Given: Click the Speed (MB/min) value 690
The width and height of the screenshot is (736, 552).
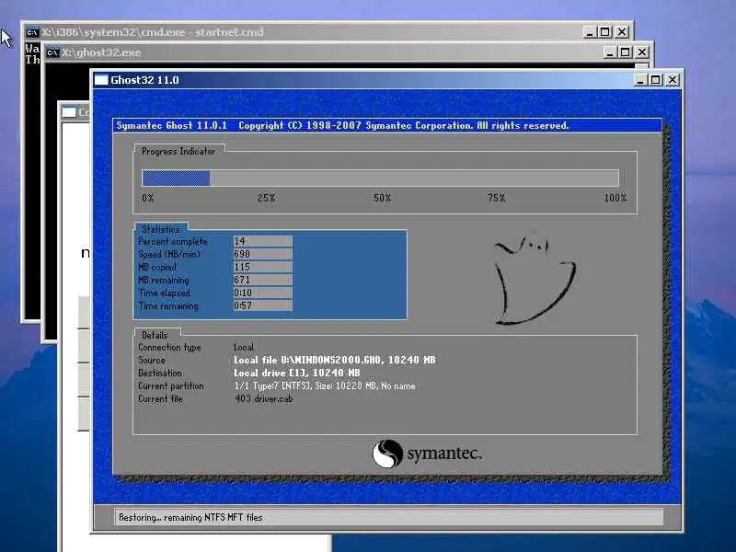Looking at the screenshot, I should (262, 254).
